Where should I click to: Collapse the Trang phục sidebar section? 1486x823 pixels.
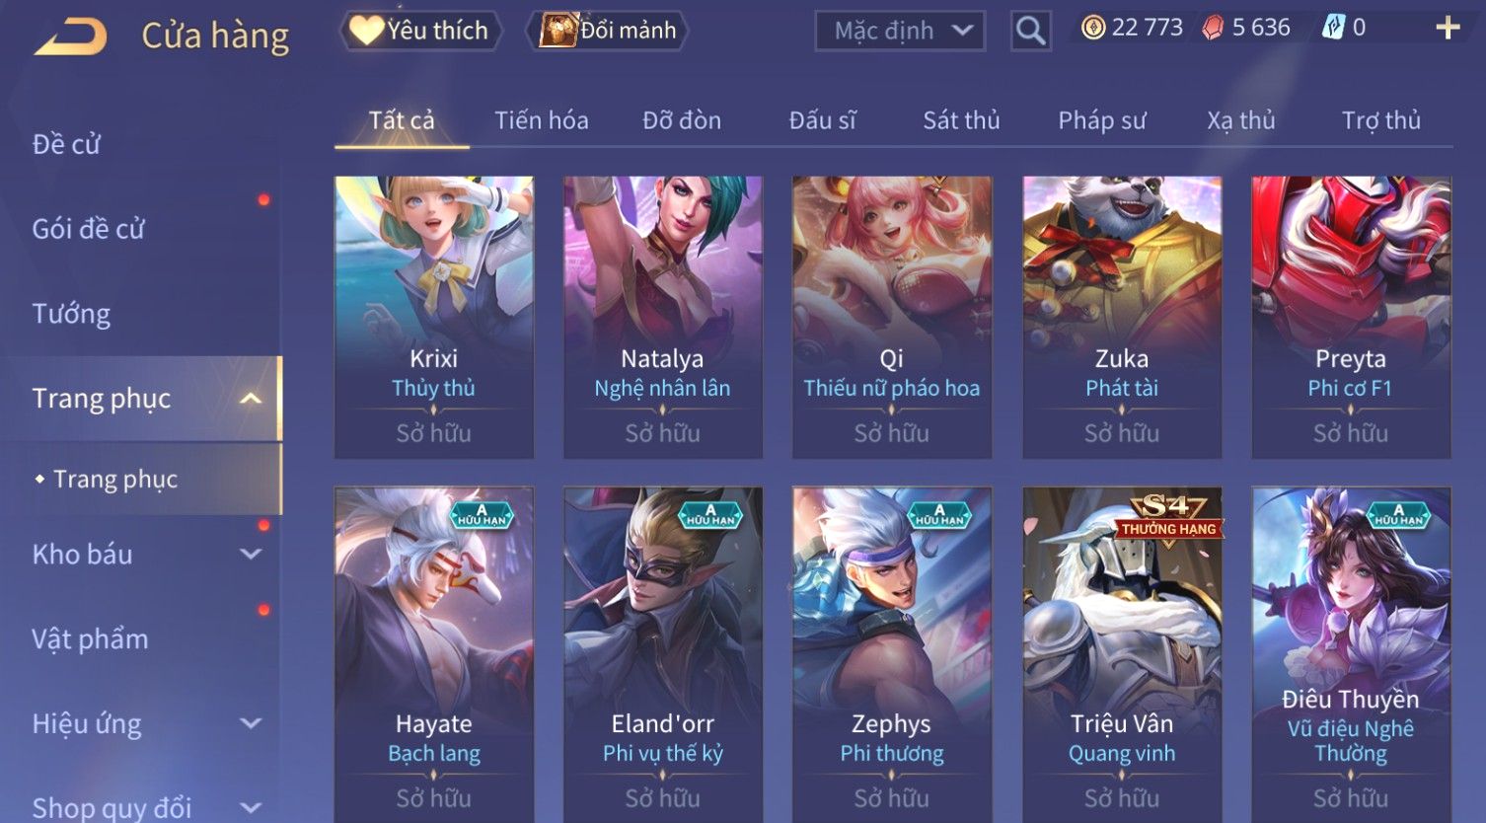251,399
